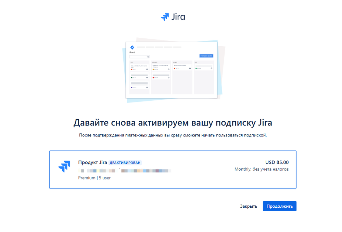The width and height of the screenshot is (342, 232).
Task: Click the blurred site URL in the card
Action: pyautogui.click(x=125, y=171)
